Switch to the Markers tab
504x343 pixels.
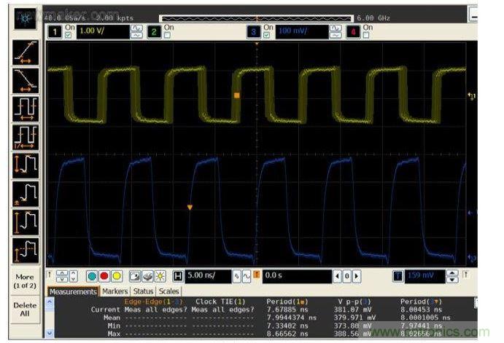pos(115,291)
